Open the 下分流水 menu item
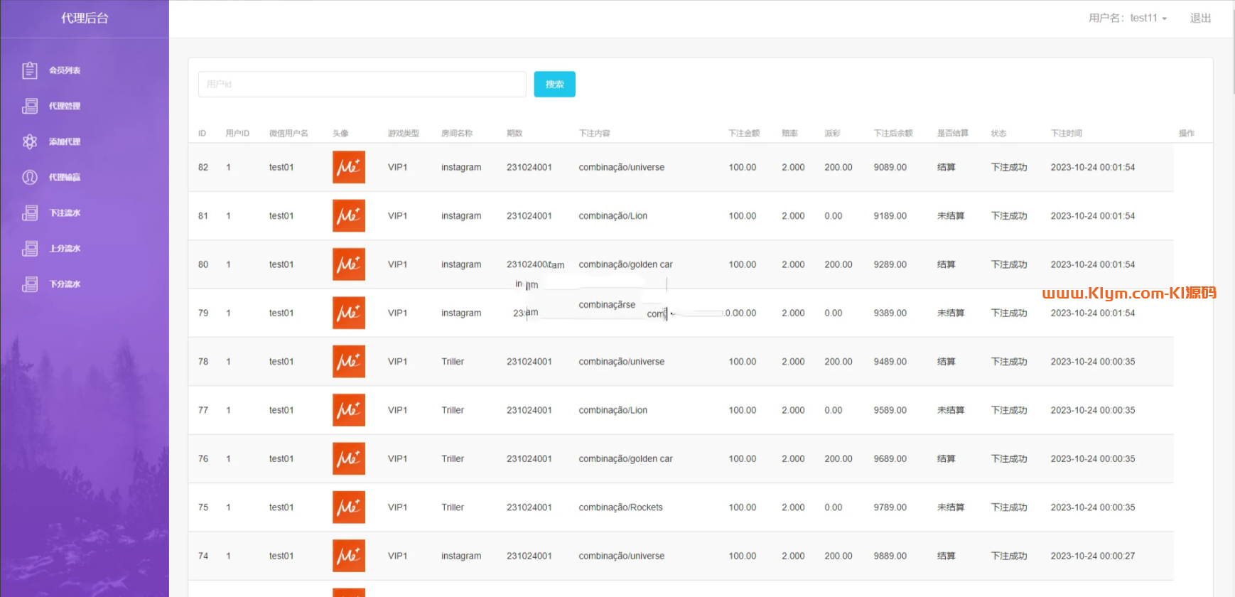Viewport: 1235px width, 597px height. pyautogui.click(x=64, y=284)
